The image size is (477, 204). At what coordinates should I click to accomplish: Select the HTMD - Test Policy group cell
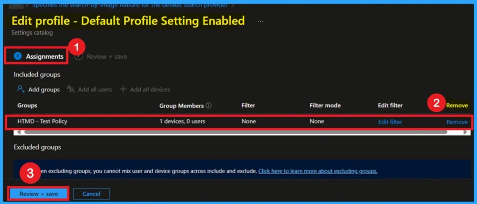tap(42, 121)
